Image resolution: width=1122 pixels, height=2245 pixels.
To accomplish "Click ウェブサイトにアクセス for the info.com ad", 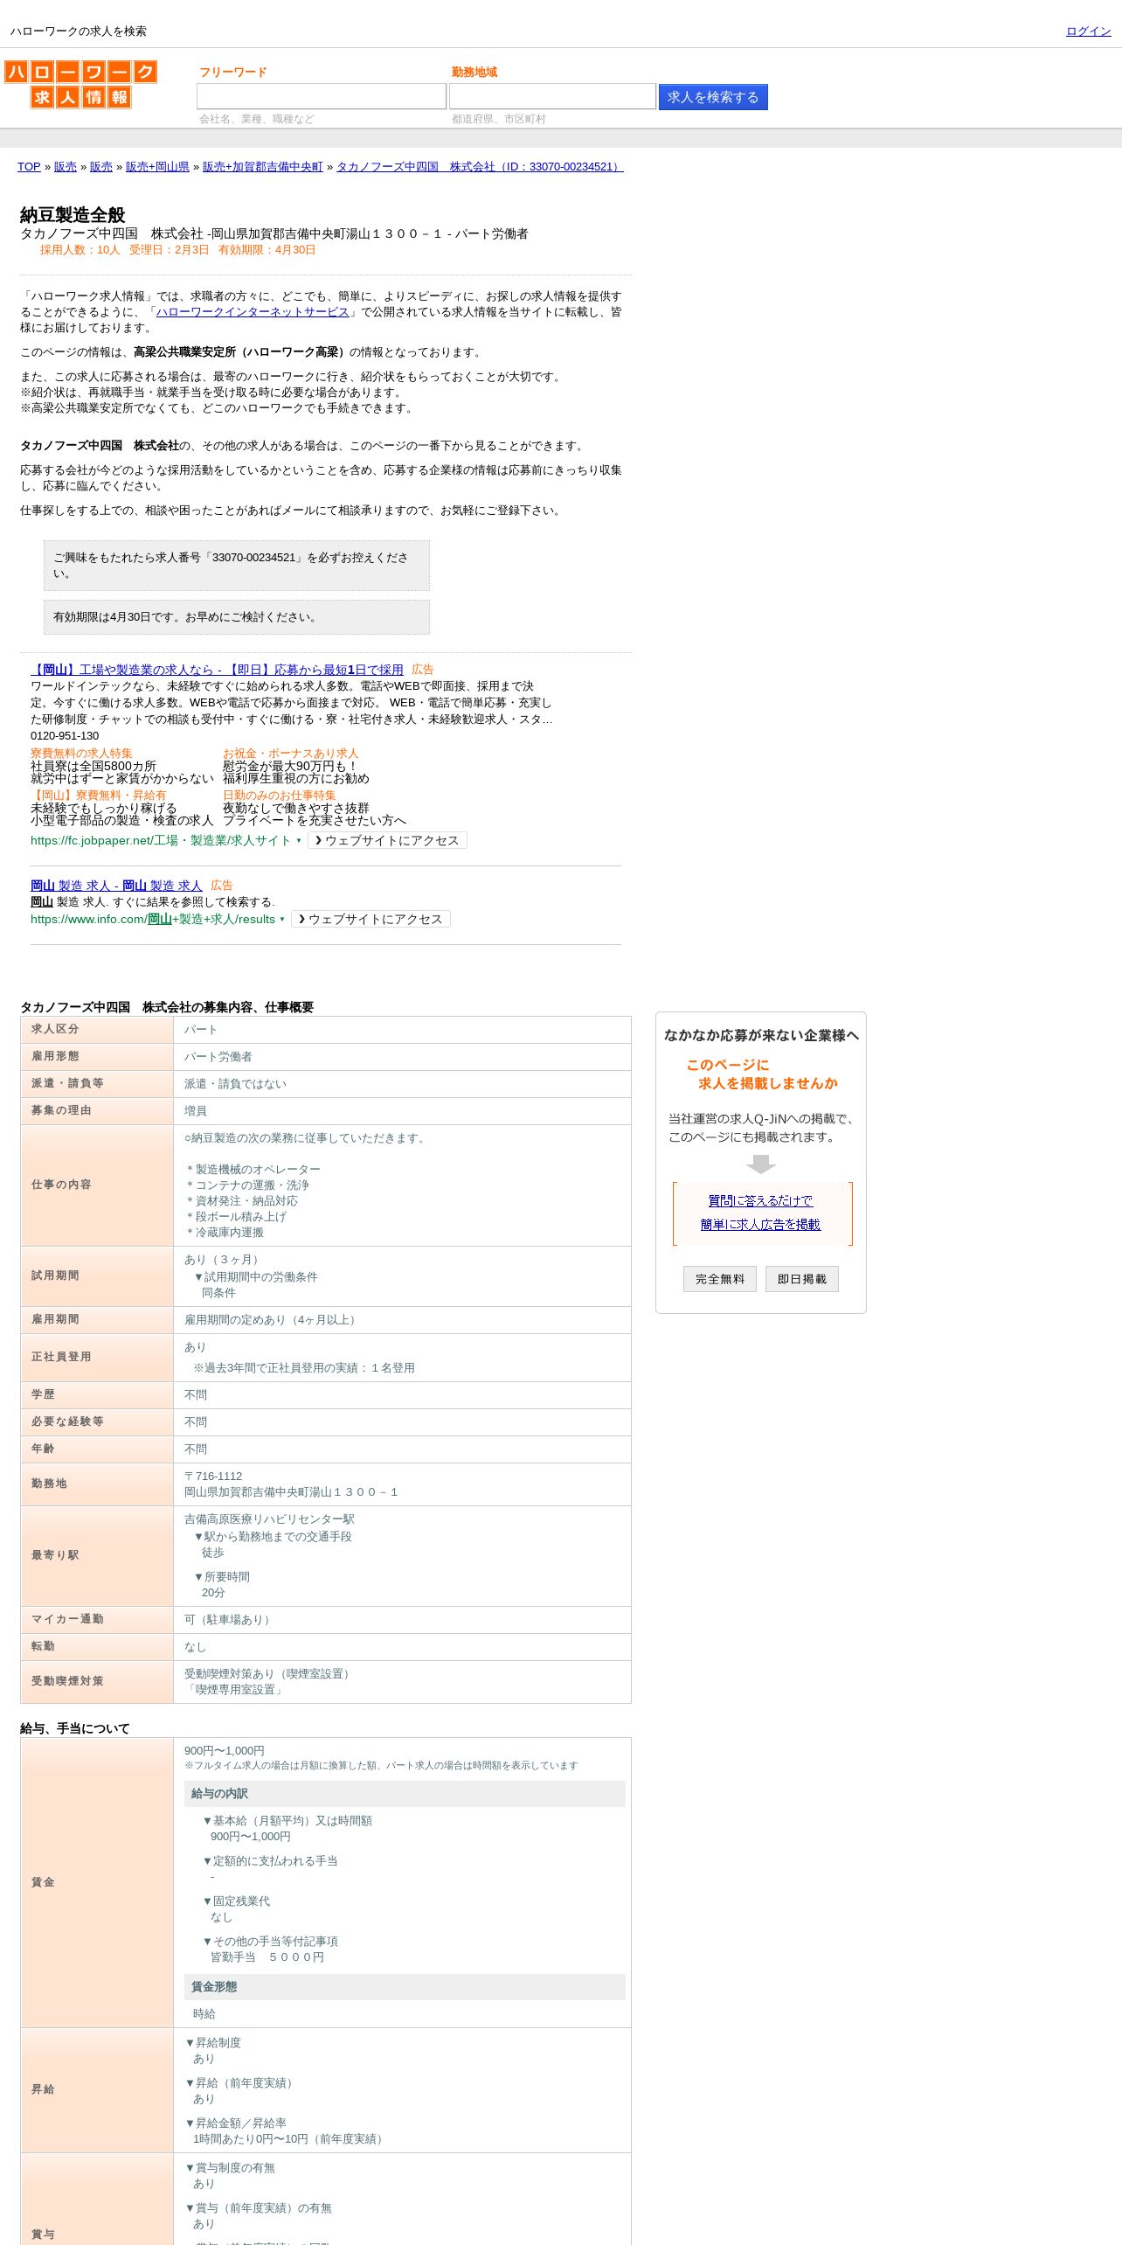I will click(x=371, y=919).
